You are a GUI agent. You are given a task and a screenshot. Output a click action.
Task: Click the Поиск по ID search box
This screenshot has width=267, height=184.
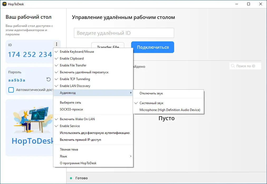tap(245, 66)
